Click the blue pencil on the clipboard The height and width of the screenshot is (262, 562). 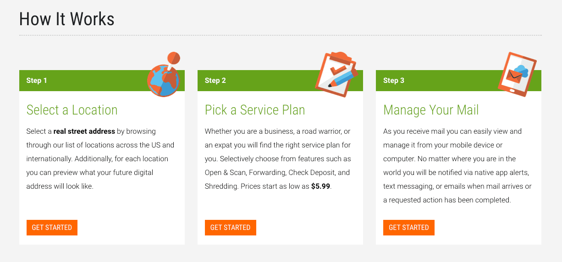343,79
